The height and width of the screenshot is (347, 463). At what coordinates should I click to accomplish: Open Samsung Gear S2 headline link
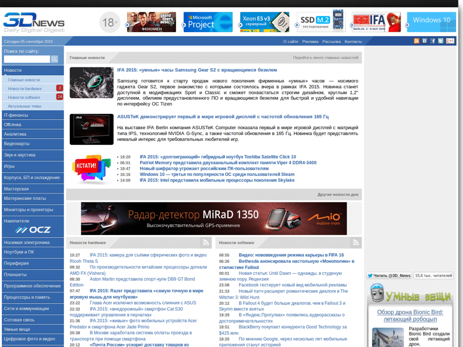(197, 70)
